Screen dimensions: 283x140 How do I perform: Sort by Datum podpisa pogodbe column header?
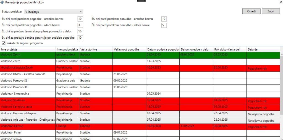point(163,49)
